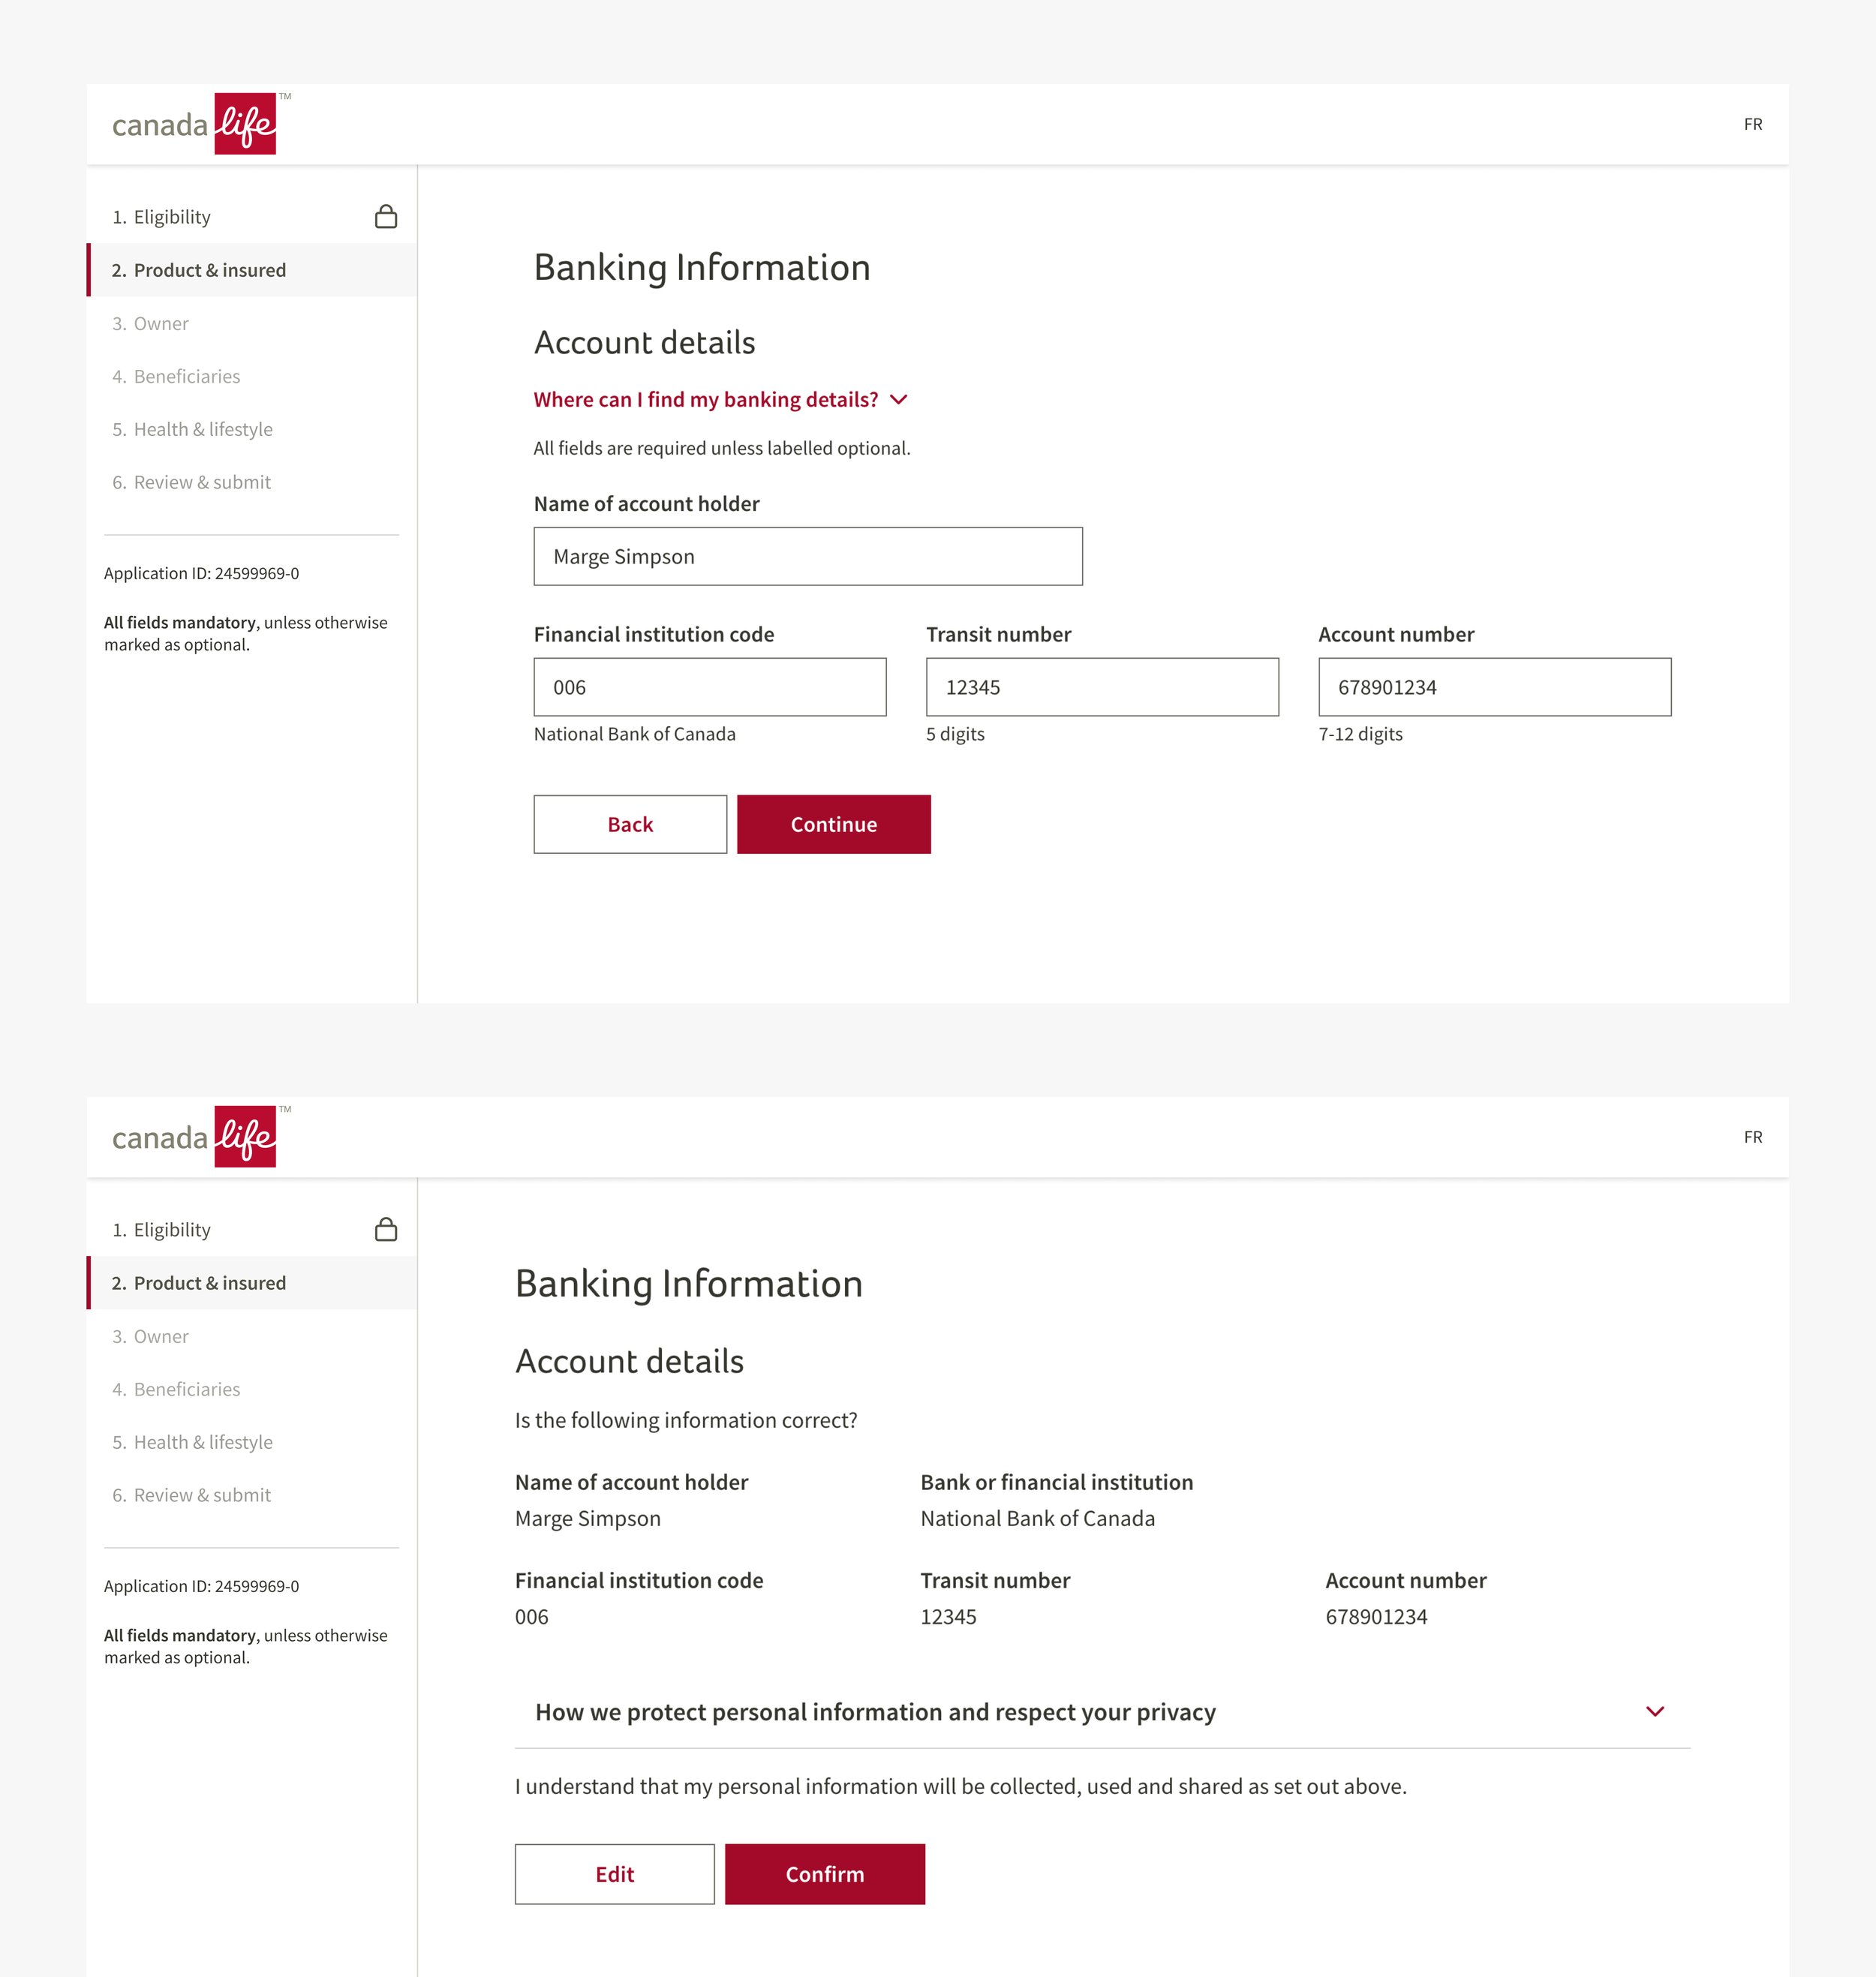This screenshot has height=1977, width=1876.
Task: Click lock icon beside Eligibility in bottom sidebar
Action: (386, 1229)
